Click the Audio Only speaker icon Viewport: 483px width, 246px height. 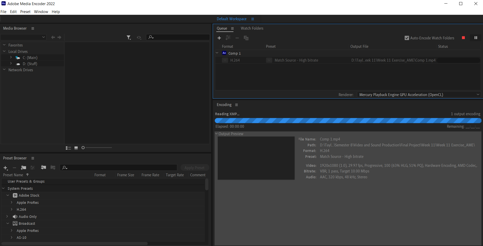click(15, 217)
